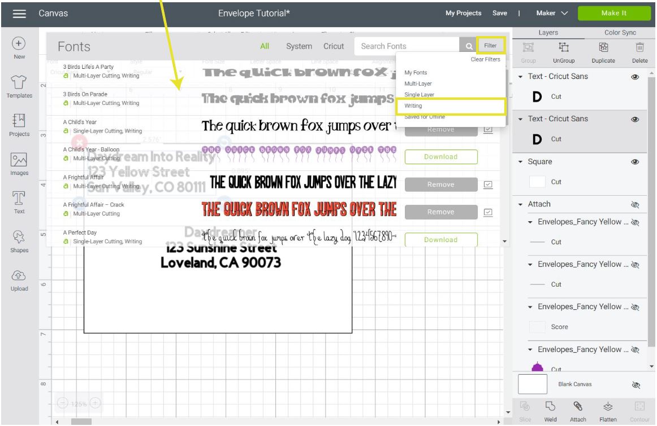Select the Writing filter option
Screen dimensions: 657x426
(451, 106)
